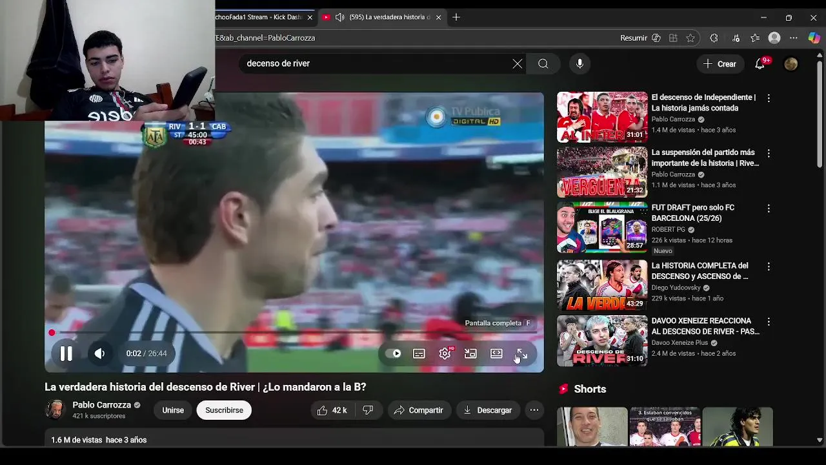Open options for 'La suspensión del partido'
Screen dimensions: 826x465
pyautogui.click(x=768, y=154)
